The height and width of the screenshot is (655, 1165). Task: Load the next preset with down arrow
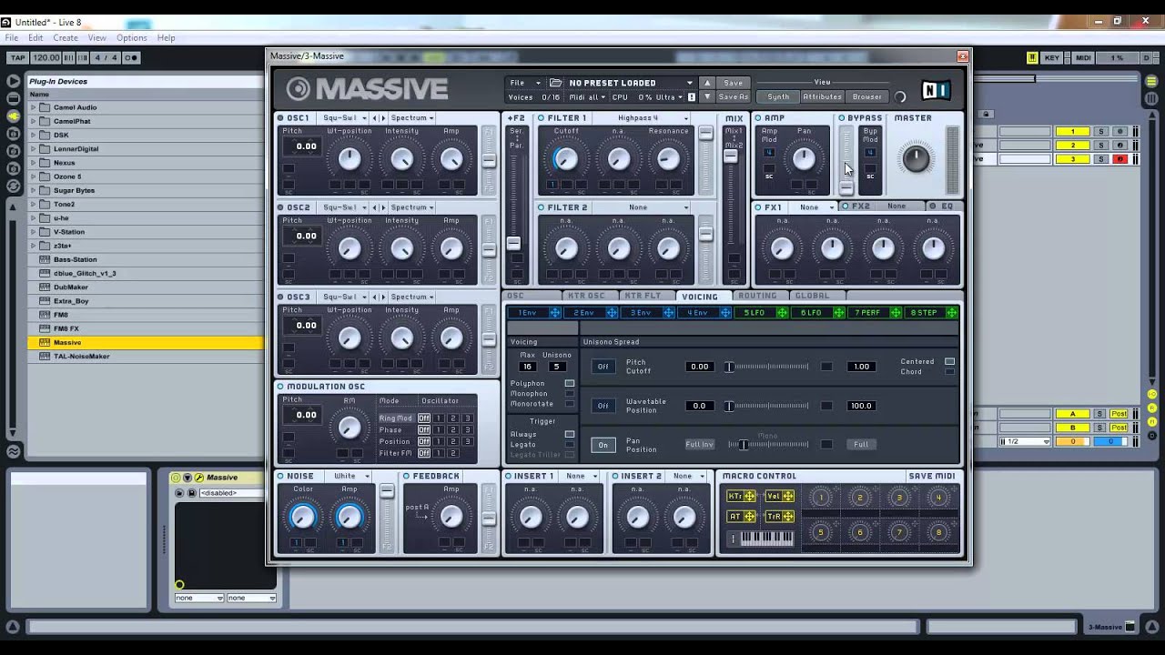tap(707, 96)
